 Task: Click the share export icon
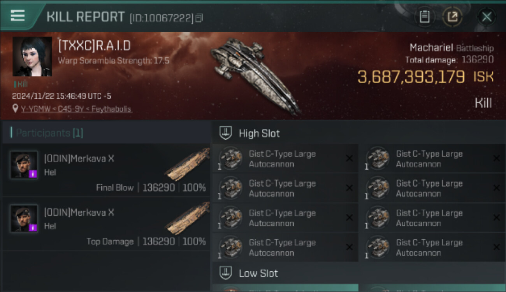tap(452, 17)
